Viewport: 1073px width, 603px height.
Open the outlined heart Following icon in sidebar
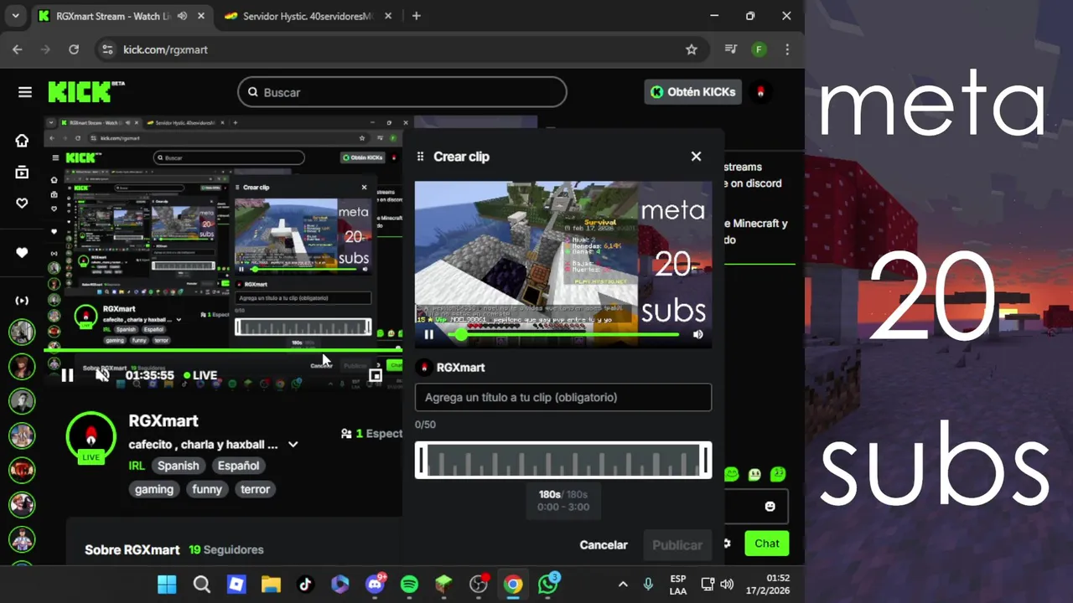22,203
